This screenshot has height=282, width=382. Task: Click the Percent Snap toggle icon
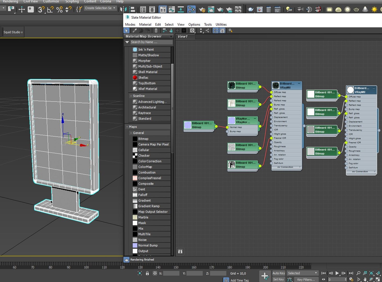[59, 10]
